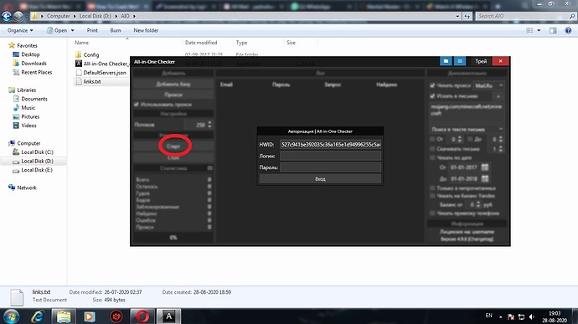Click the Старт button

click(x=173, y=146)
